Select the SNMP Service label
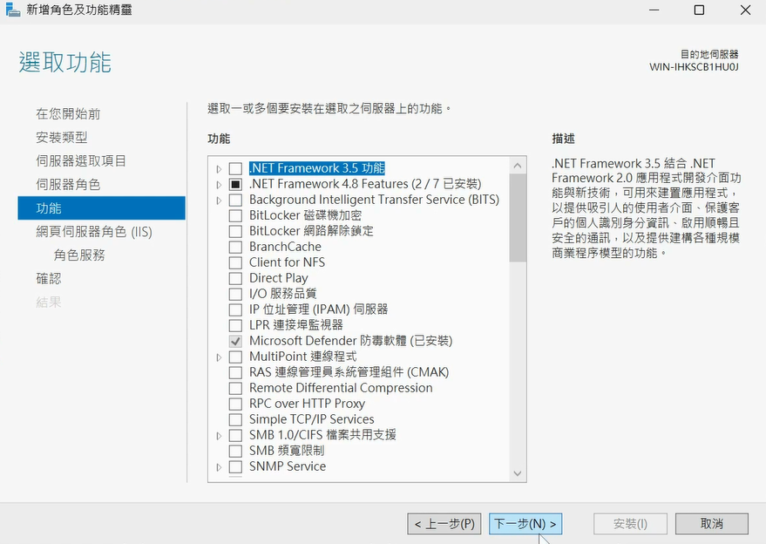 click(x=288, y=466)
